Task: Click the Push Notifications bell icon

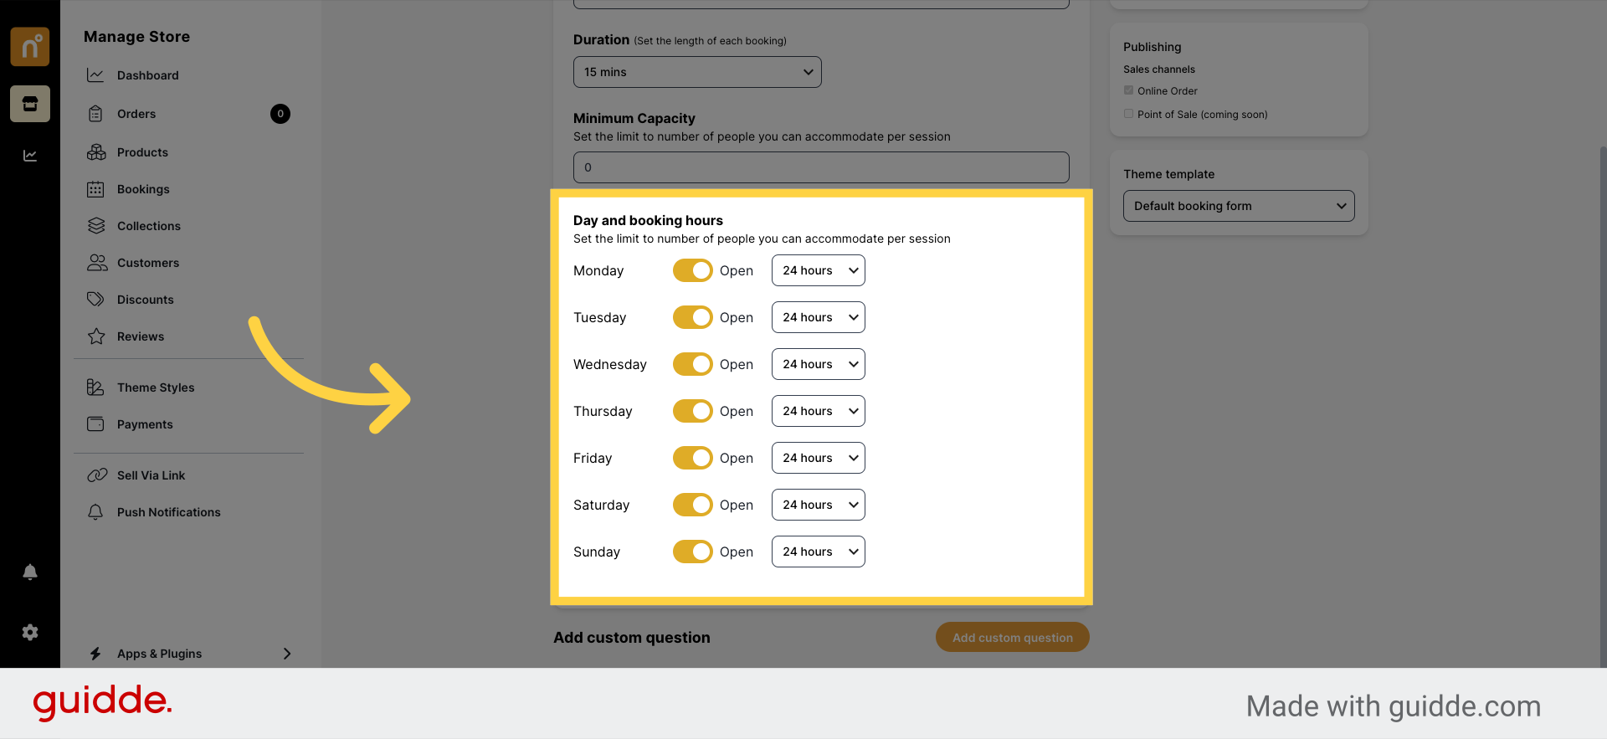Action: coord(95,512)
